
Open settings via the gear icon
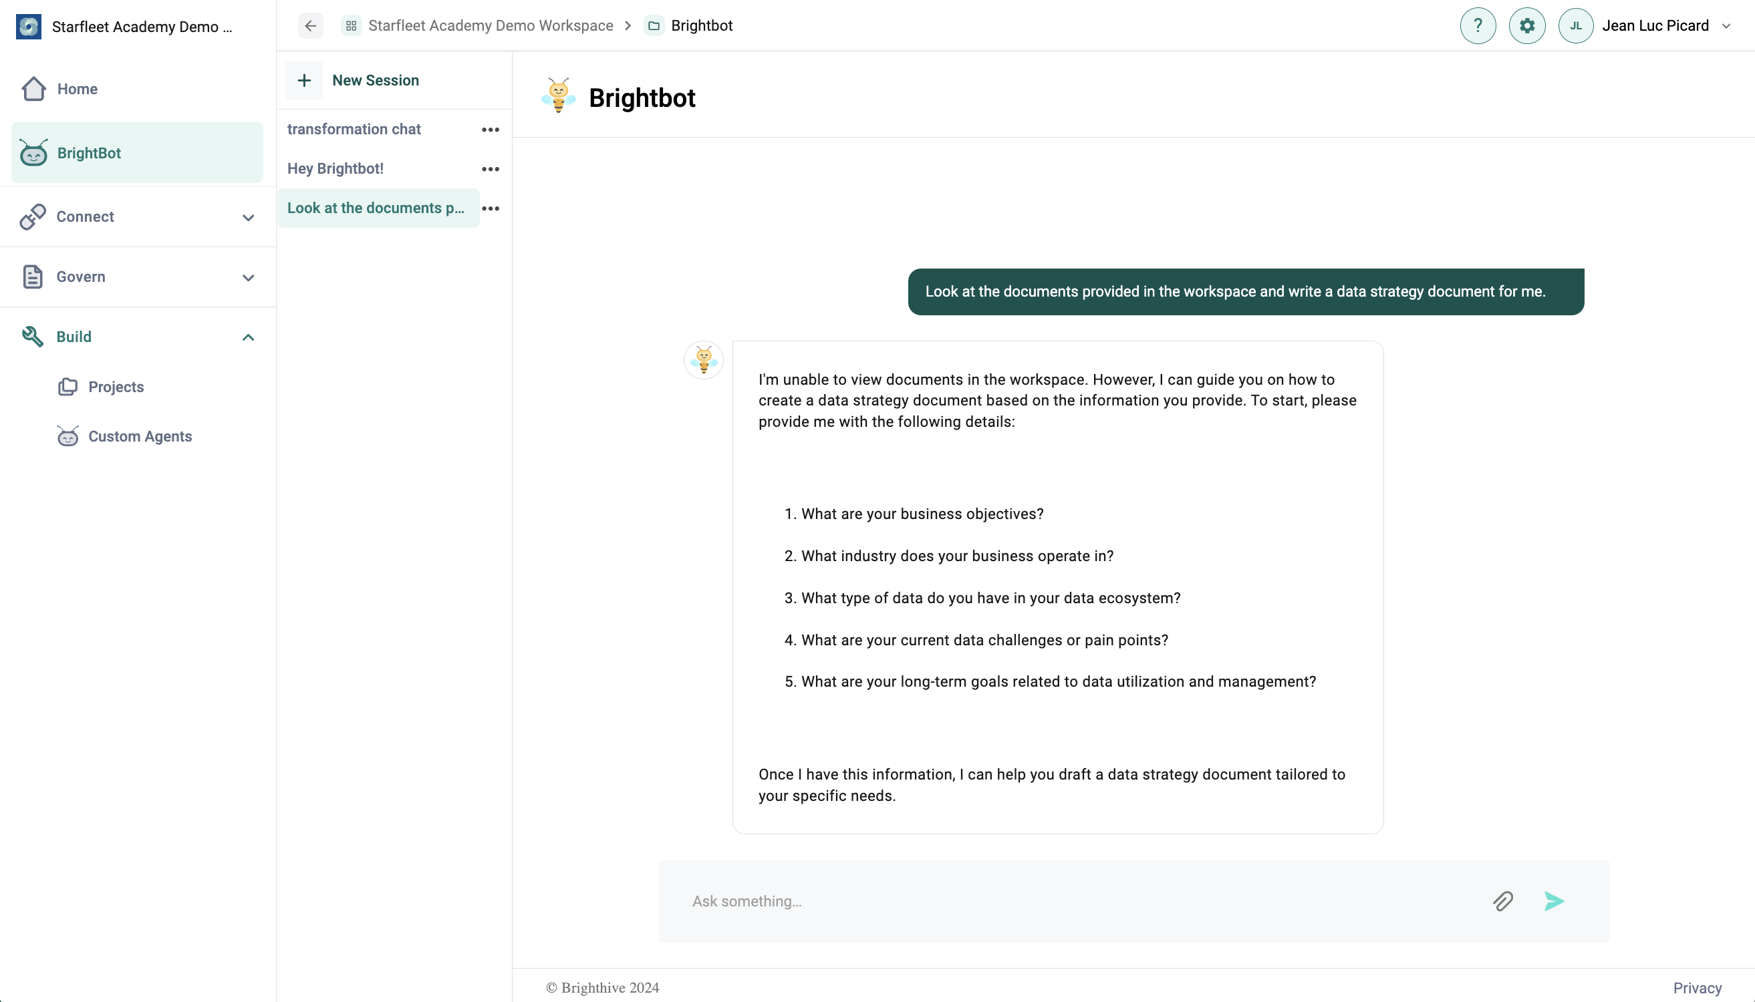point(1526,26)
